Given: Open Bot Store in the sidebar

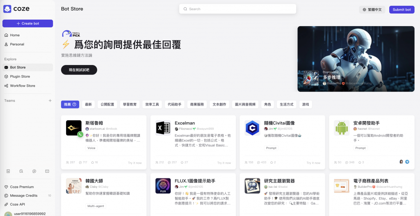Looking at the screenshot, I should pyautogui.click(x=27, y=67).
